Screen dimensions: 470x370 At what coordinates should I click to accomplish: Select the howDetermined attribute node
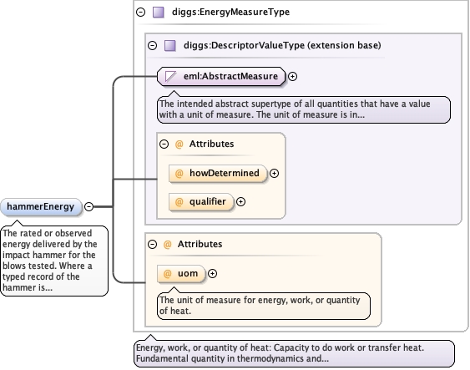[218, 173]
